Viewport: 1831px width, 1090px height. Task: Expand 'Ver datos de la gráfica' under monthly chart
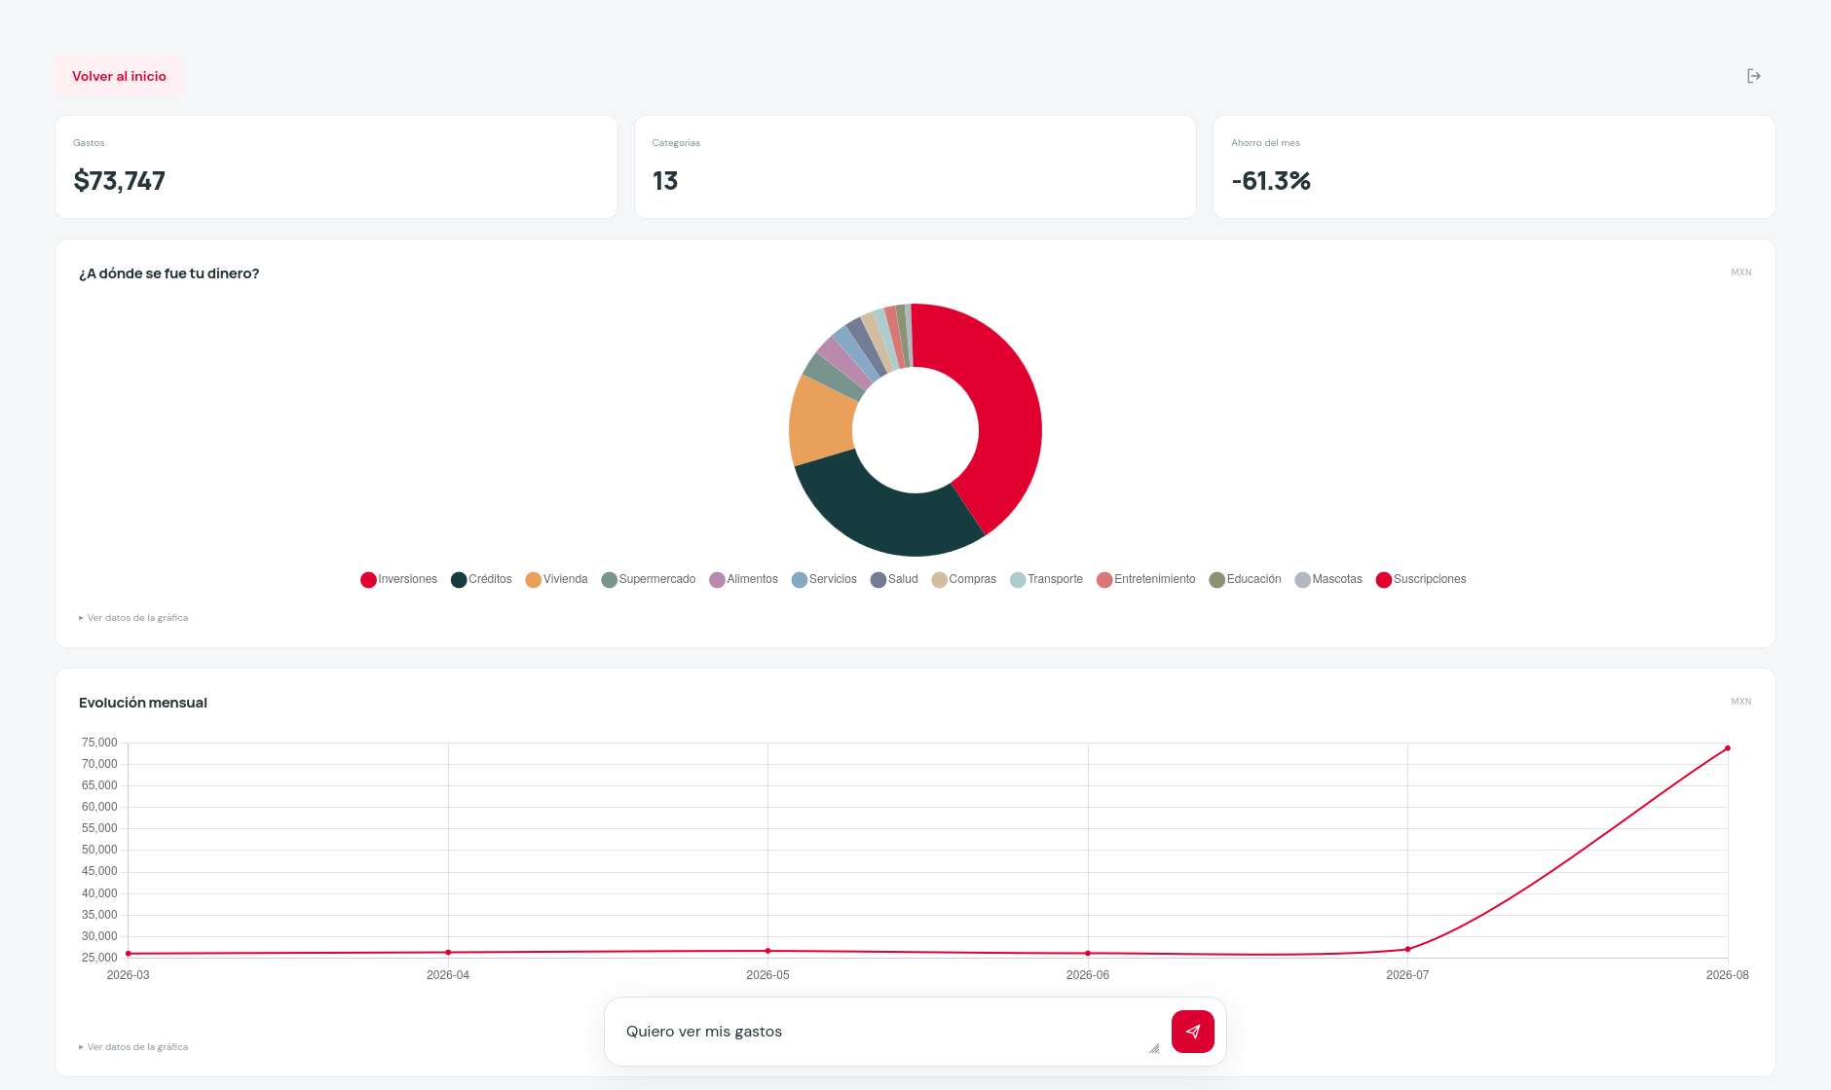point(133,1047)
